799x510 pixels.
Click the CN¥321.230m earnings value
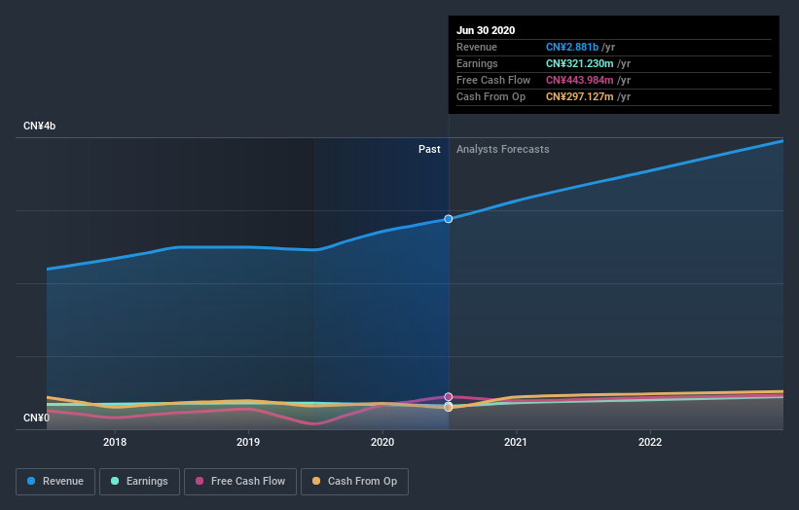[580, 63]
